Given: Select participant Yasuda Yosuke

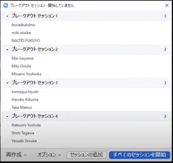Looking at the screenshot, I should [x=24, y=141].
